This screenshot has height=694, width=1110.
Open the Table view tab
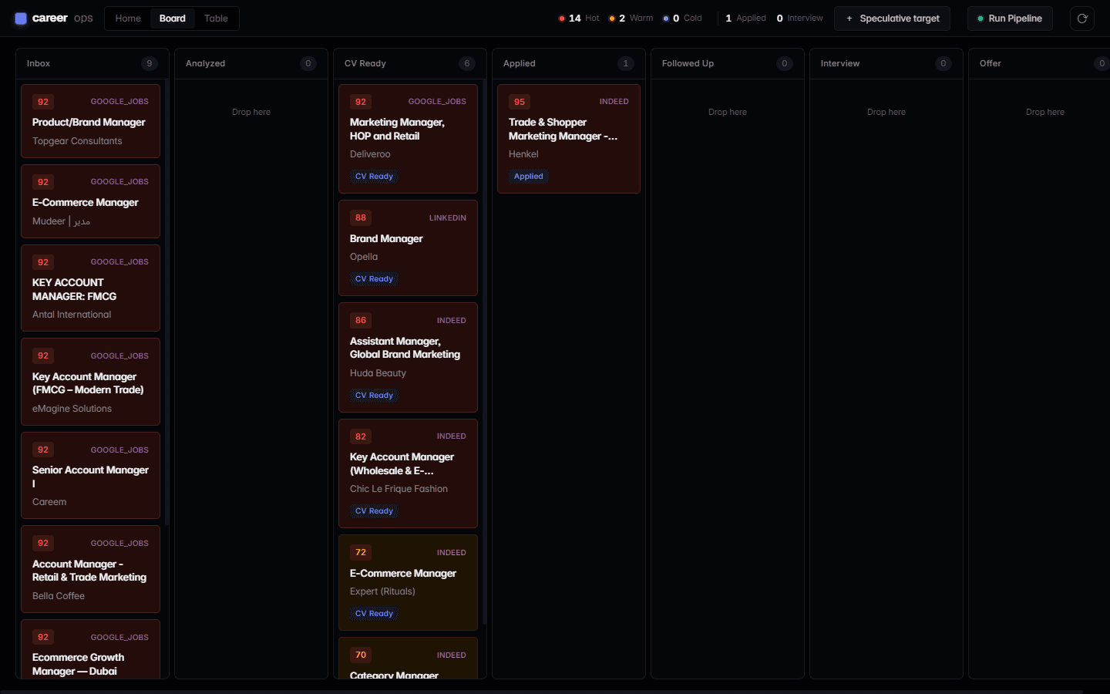pyautogui.click(x=216, y=19)
